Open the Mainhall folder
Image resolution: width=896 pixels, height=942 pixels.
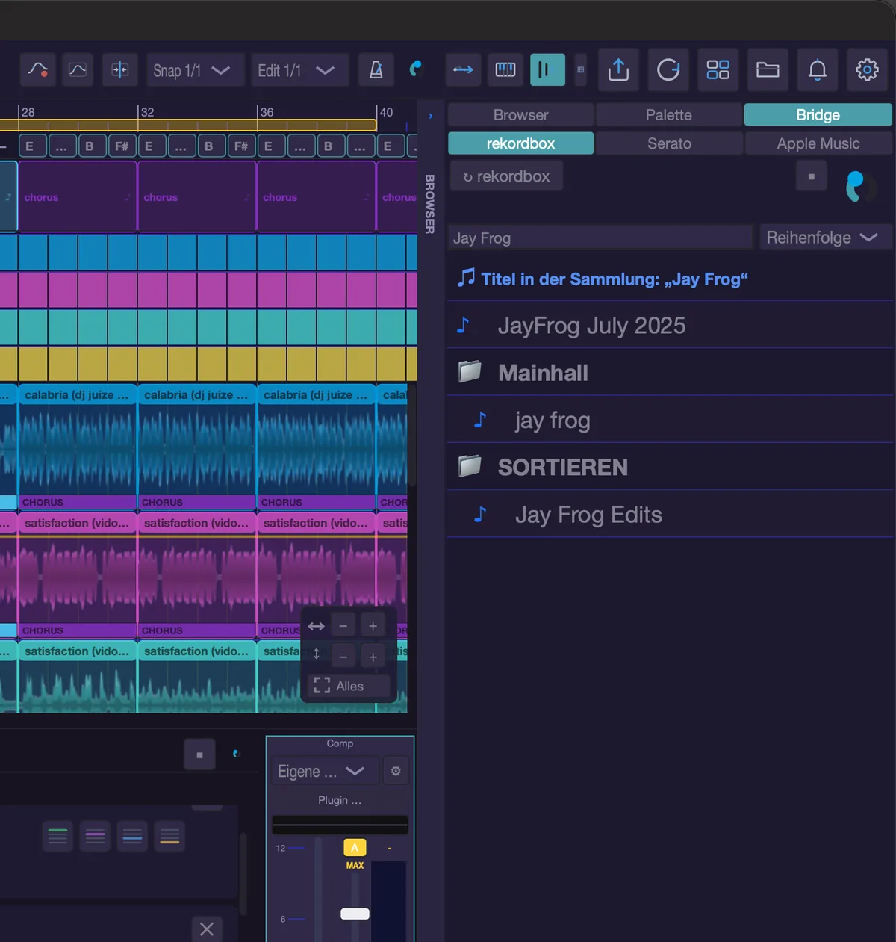tap(670, 373)
